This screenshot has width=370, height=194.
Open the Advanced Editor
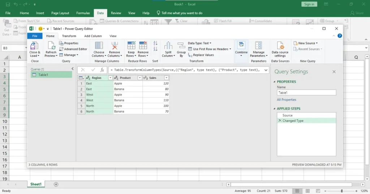(x=73, y=49)
